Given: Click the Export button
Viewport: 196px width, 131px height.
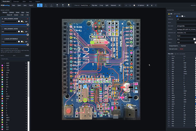Looking at the screenshot, I should [x=31, y=5].
